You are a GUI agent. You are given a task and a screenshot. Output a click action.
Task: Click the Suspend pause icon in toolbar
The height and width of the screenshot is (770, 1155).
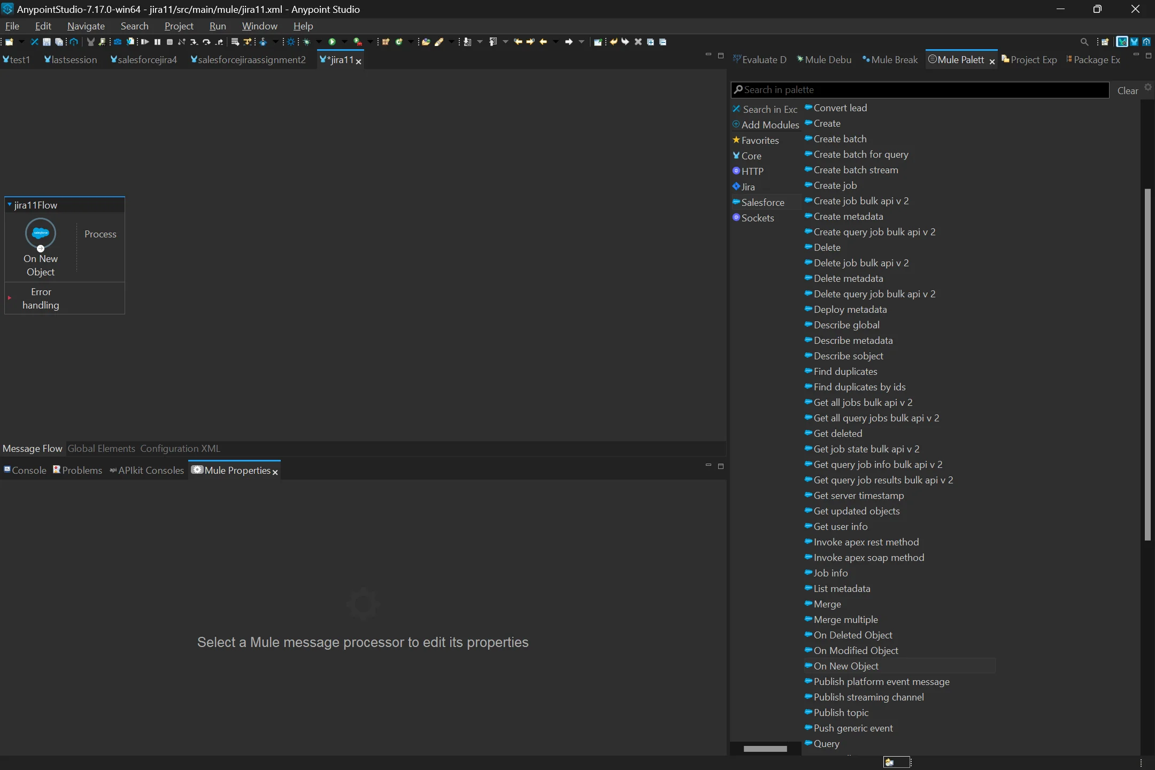point(157,42)
